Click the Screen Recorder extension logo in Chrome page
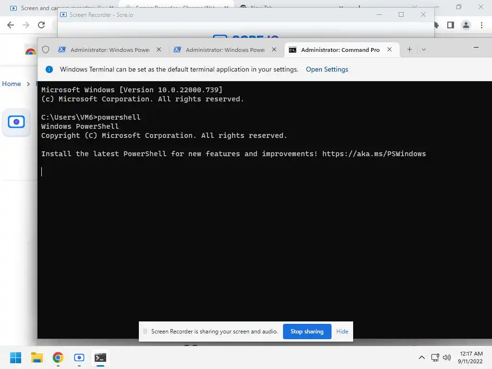492x369 pixels. [x=16, y=122]
